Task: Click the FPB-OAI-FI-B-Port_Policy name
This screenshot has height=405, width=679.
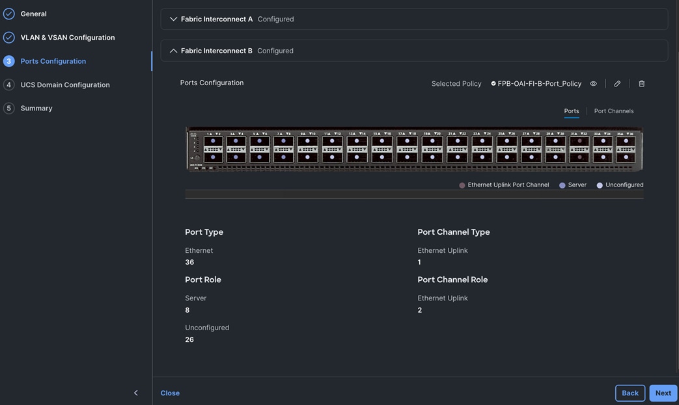Action: tap(539, 83)
